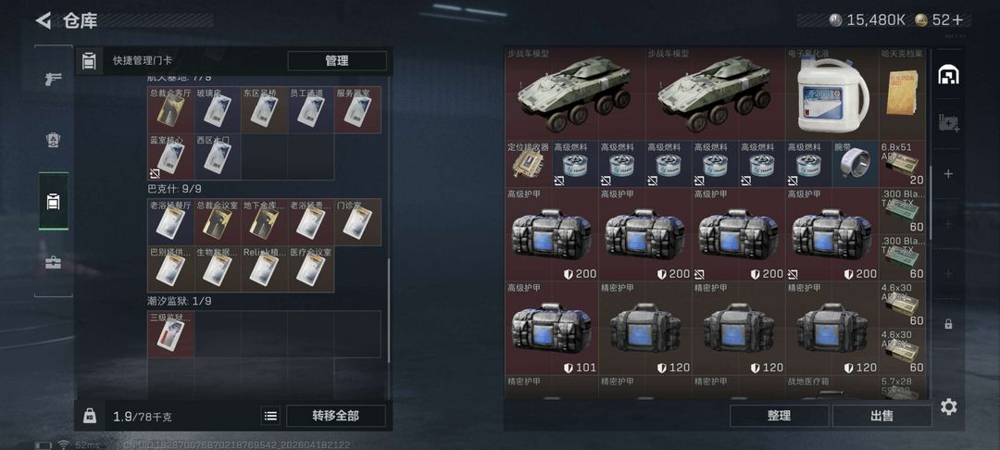Viewport: 1000px width, 450px height.
Task: Select the armor vest sidebar icon
Action: (53, 140)
